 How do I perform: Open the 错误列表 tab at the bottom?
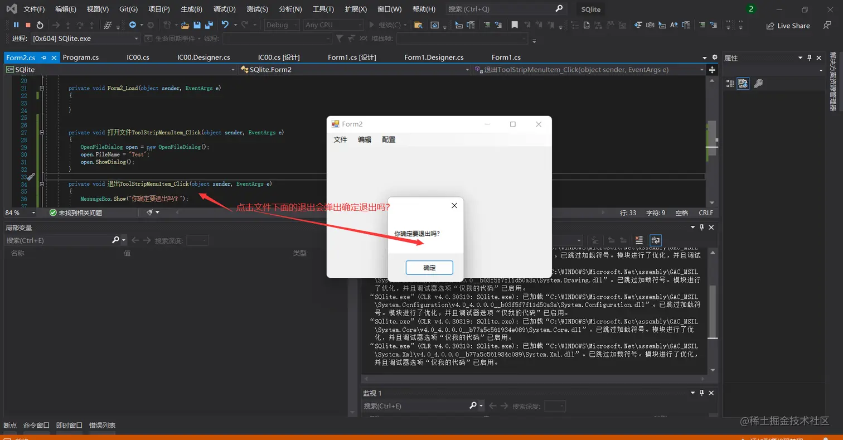[102, 426]
